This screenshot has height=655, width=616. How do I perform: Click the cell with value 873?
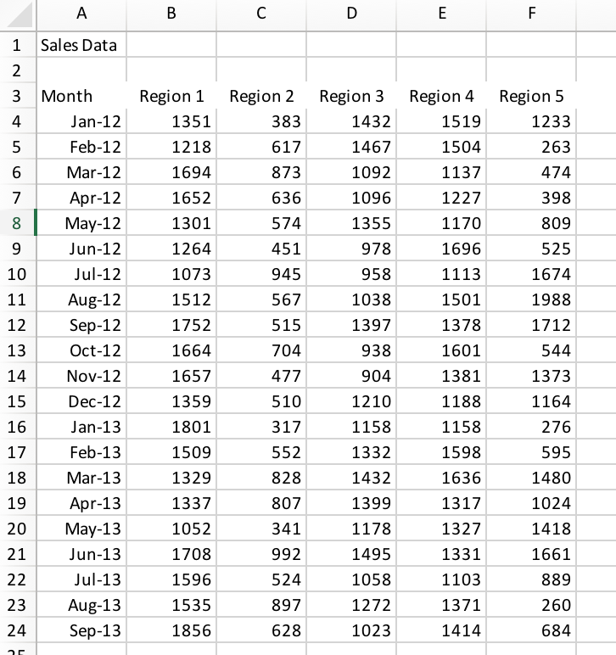261,172
